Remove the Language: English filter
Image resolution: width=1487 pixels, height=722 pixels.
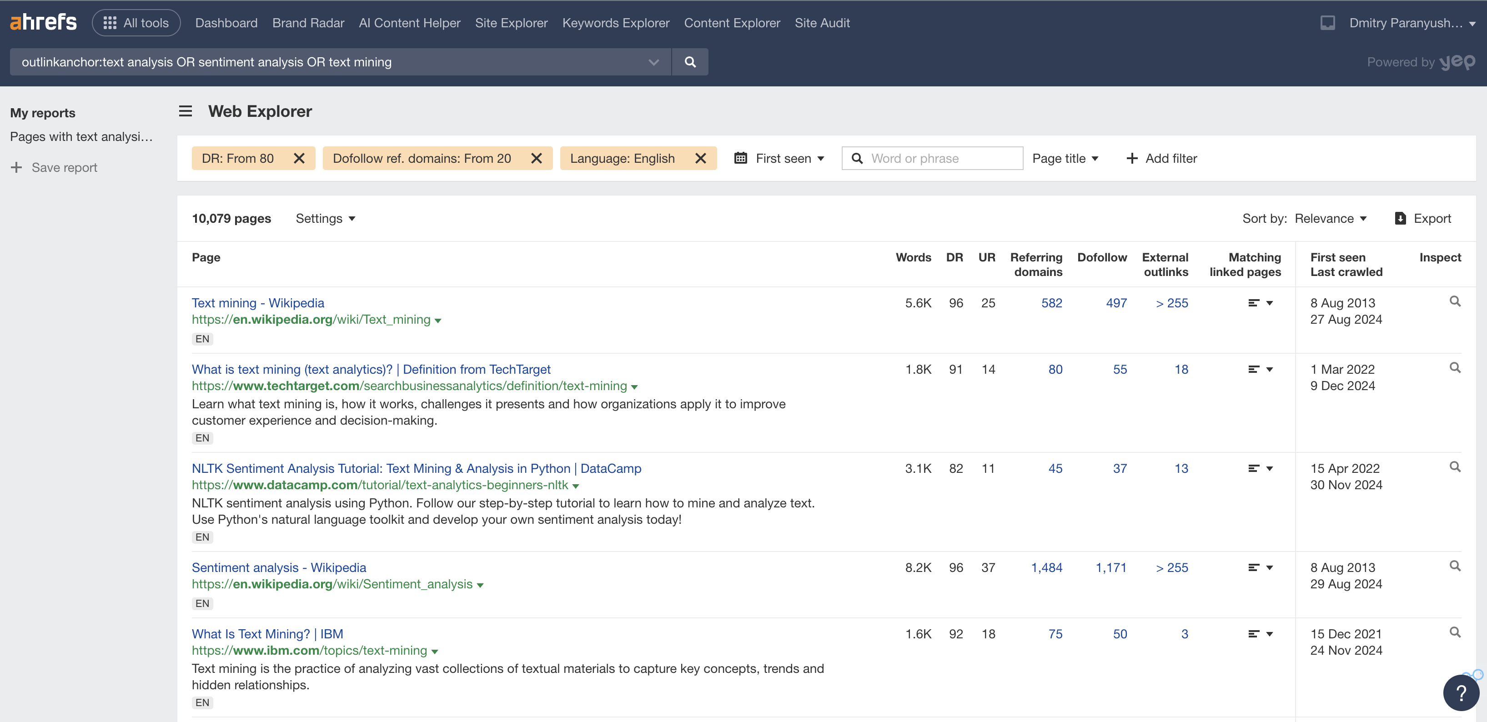point(700,158)
